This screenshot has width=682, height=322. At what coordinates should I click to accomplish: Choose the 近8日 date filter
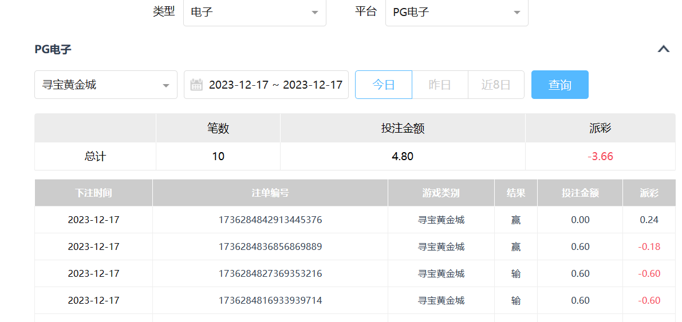coord(496,85)
